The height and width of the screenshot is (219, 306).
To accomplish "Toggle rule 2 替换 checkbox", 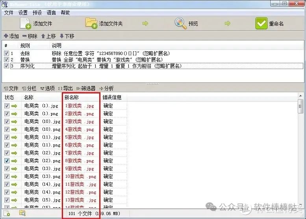I will (x=7, y=59).
